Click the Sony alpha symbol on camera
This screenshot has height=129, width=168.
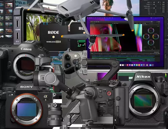click(x=45, y=96)
